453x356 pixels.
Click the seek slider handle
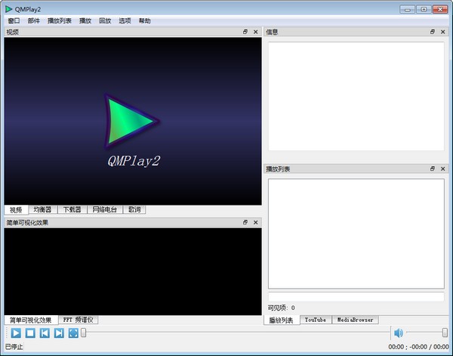(x=84, y=333)
